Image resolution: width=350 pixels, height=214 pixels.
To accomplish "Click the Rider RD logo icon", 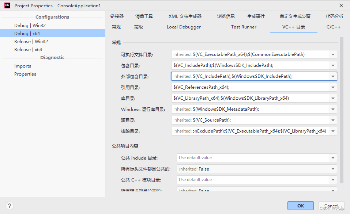I will [x=7, y=5].
